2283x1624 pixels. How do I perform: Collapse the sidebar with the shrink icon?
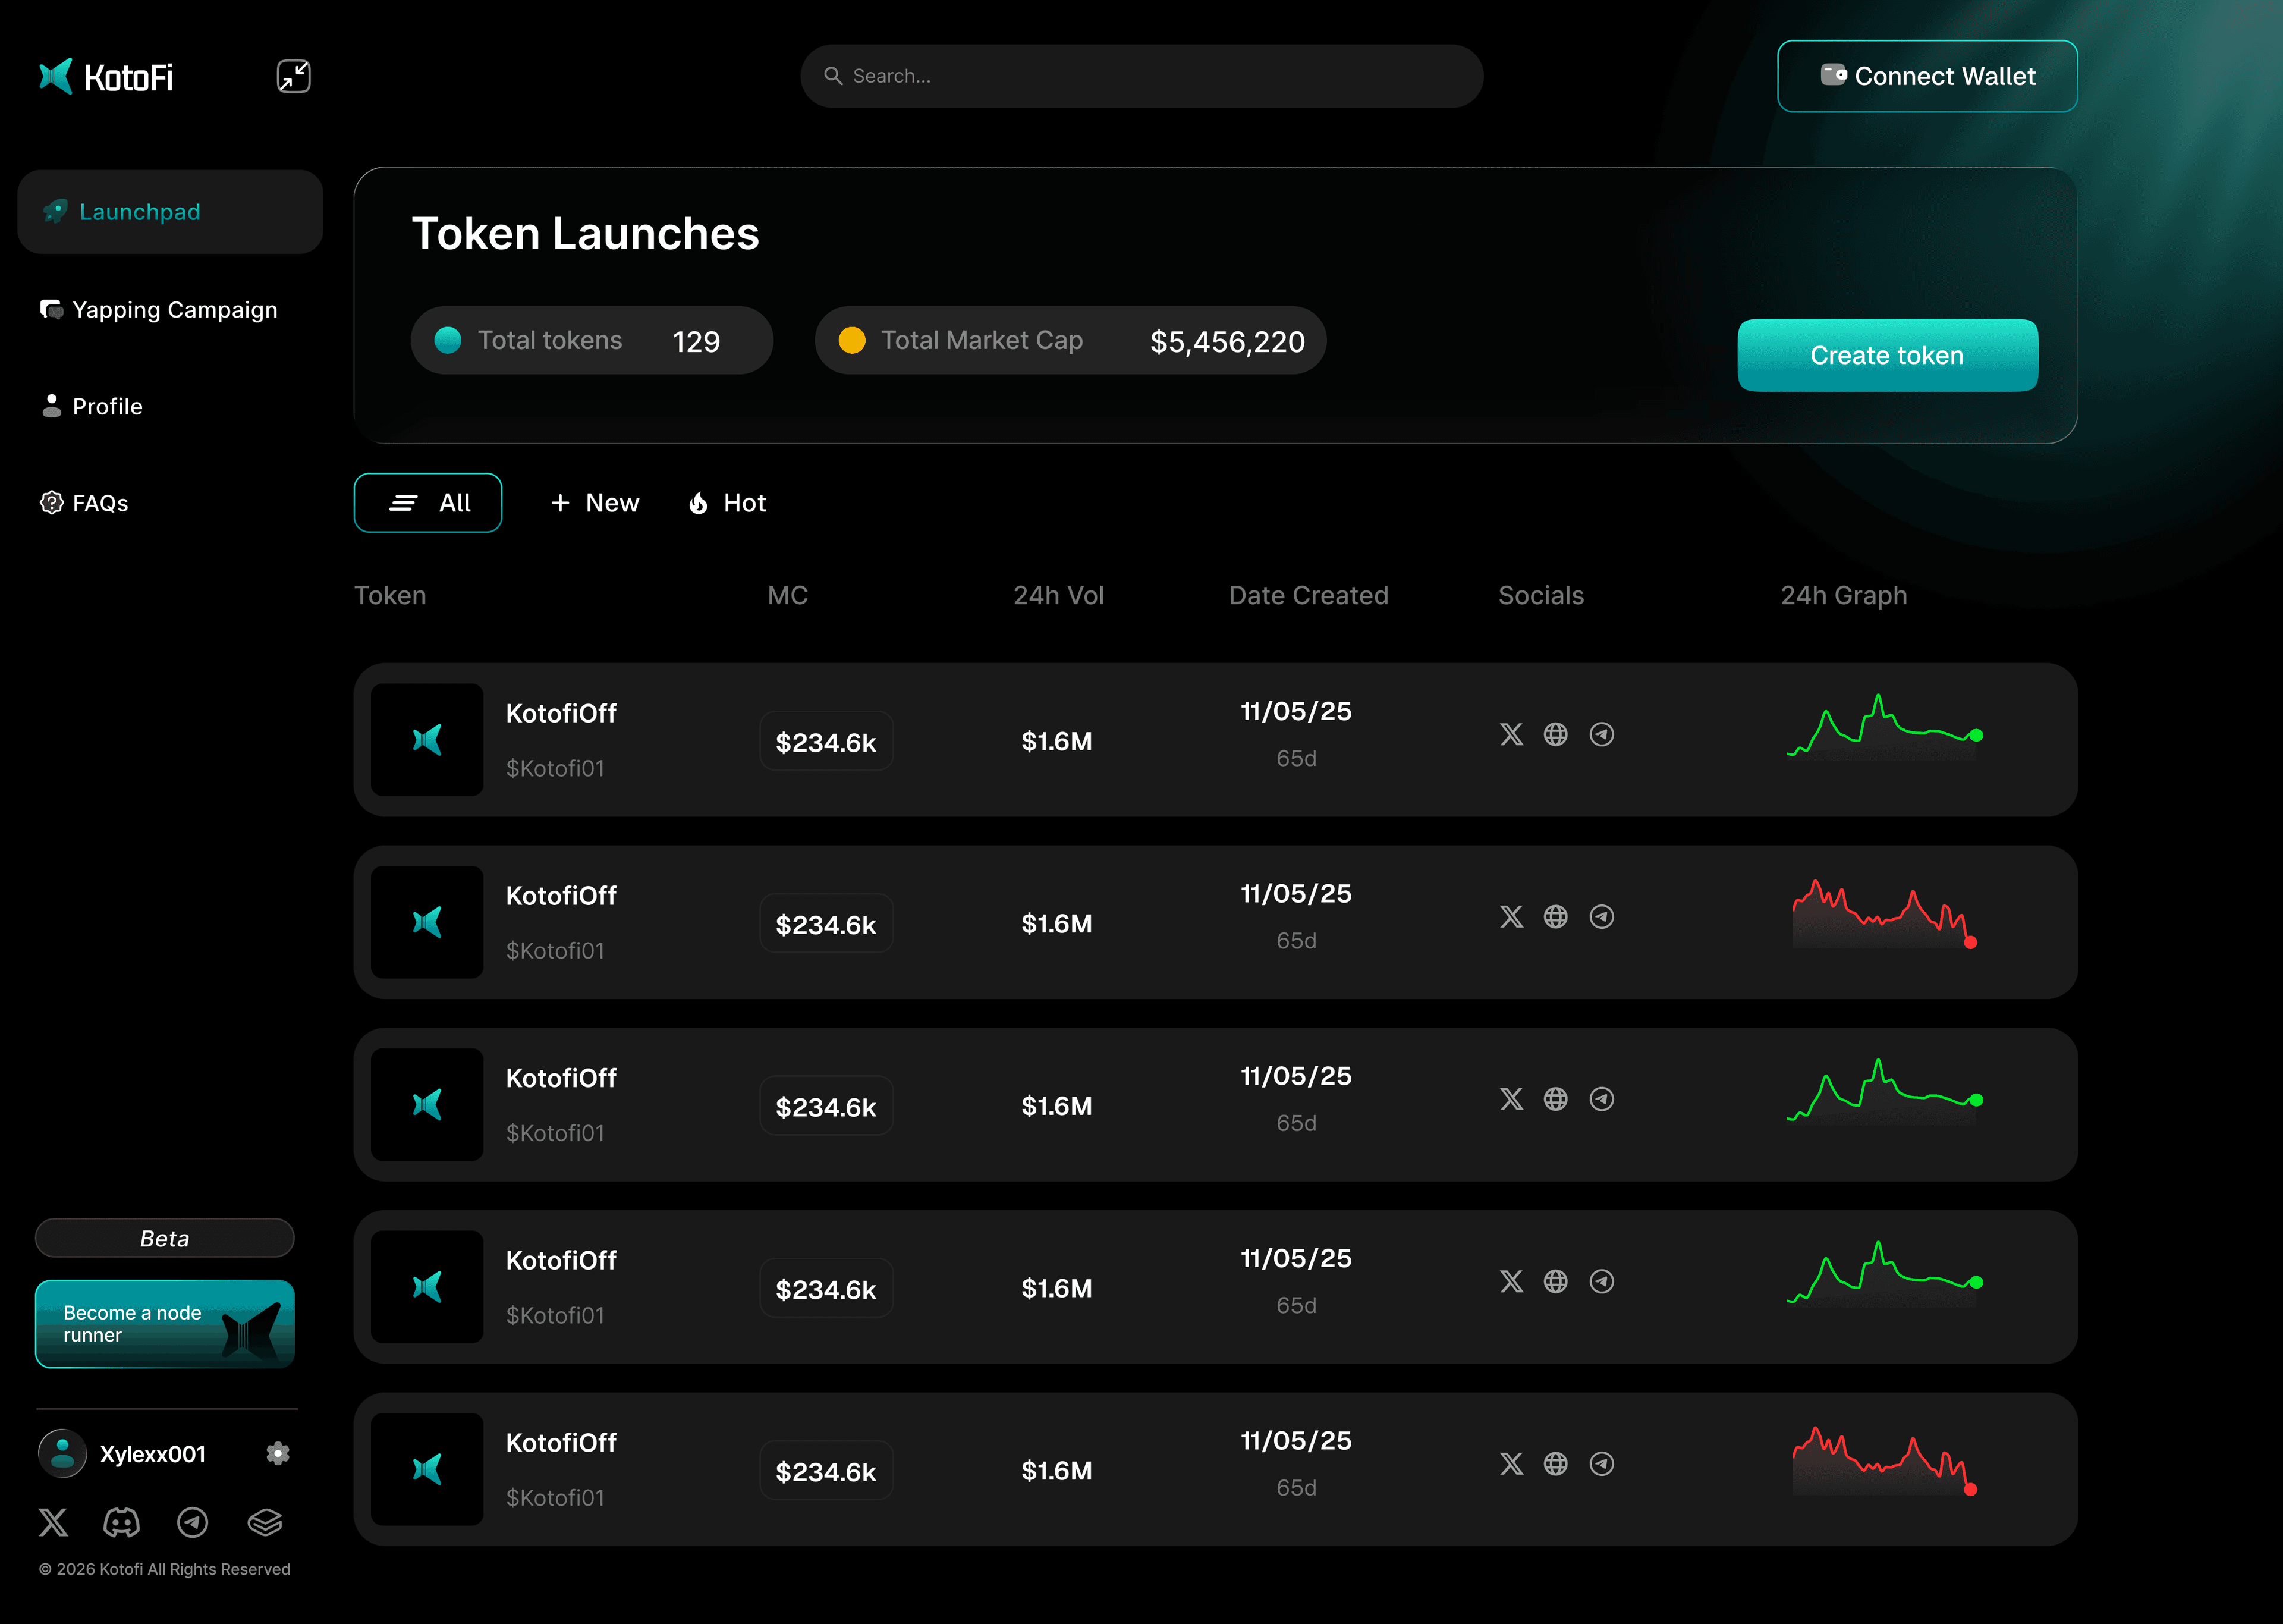click(293, 76)
